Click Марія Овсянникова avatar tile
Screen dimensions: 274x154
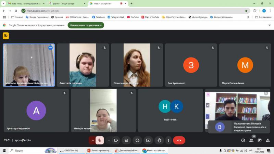(x=245, y=65)
